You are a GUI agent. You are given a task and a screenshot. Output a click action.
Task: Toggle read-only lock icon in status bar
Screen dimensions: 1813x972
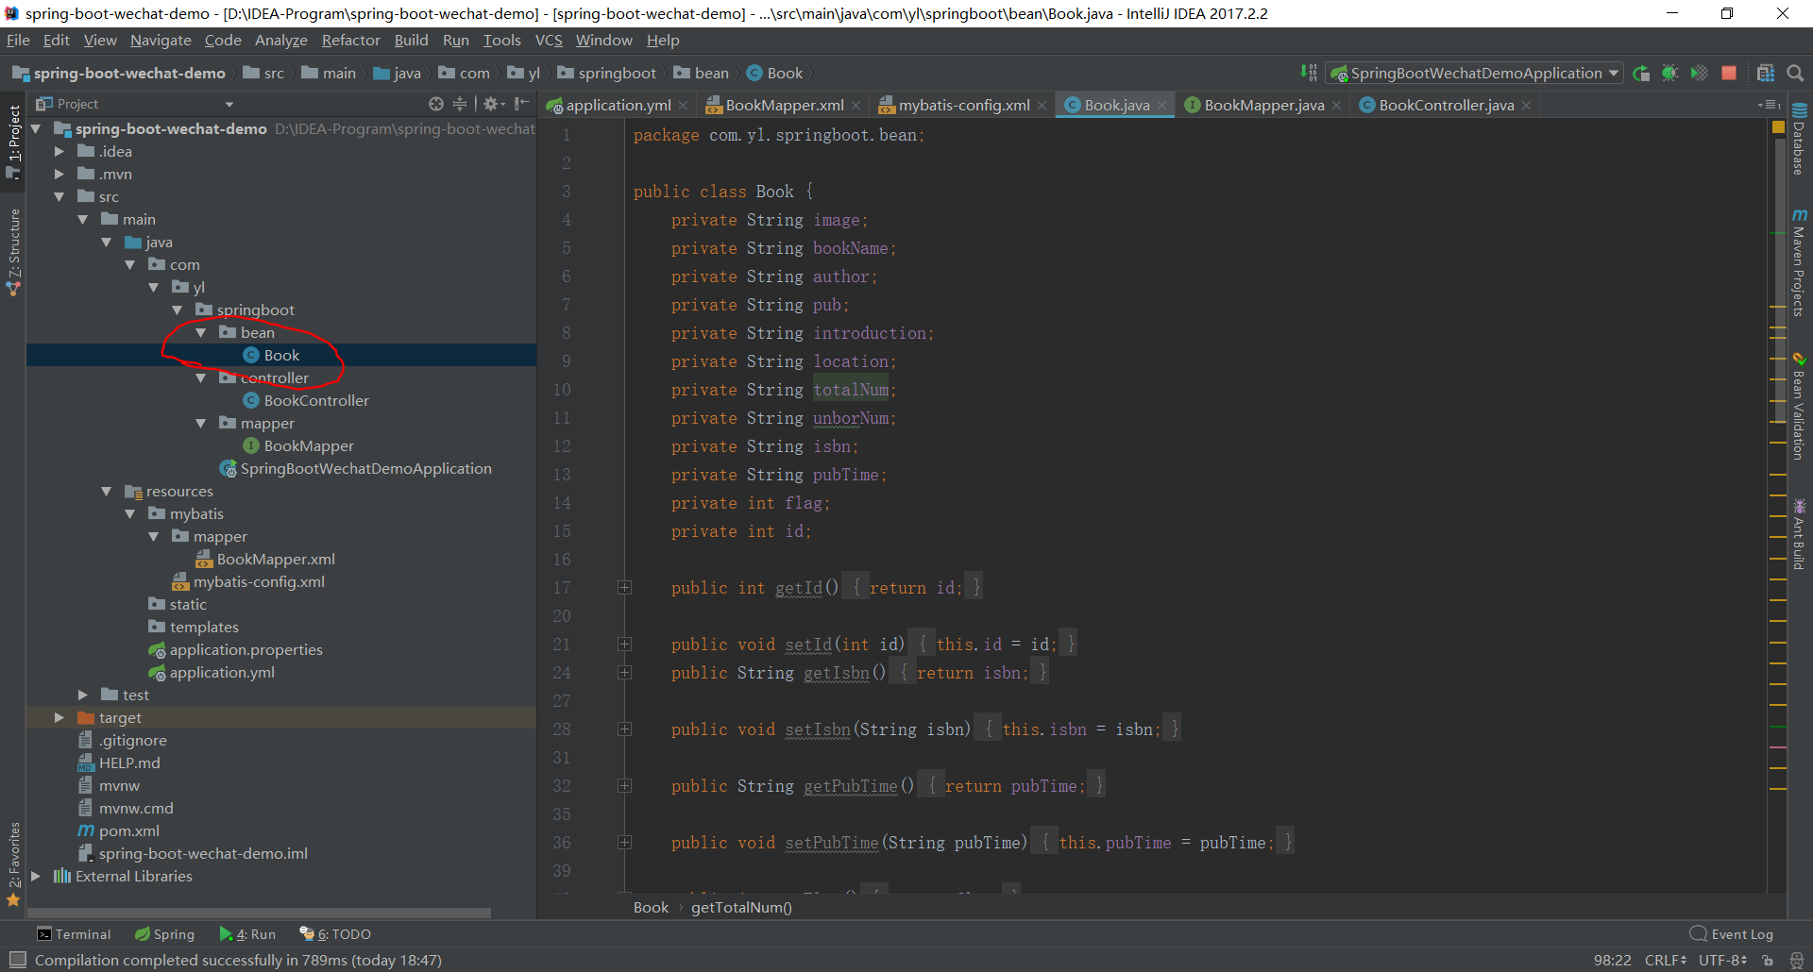pyautogui.click(x=1768, y=960)
